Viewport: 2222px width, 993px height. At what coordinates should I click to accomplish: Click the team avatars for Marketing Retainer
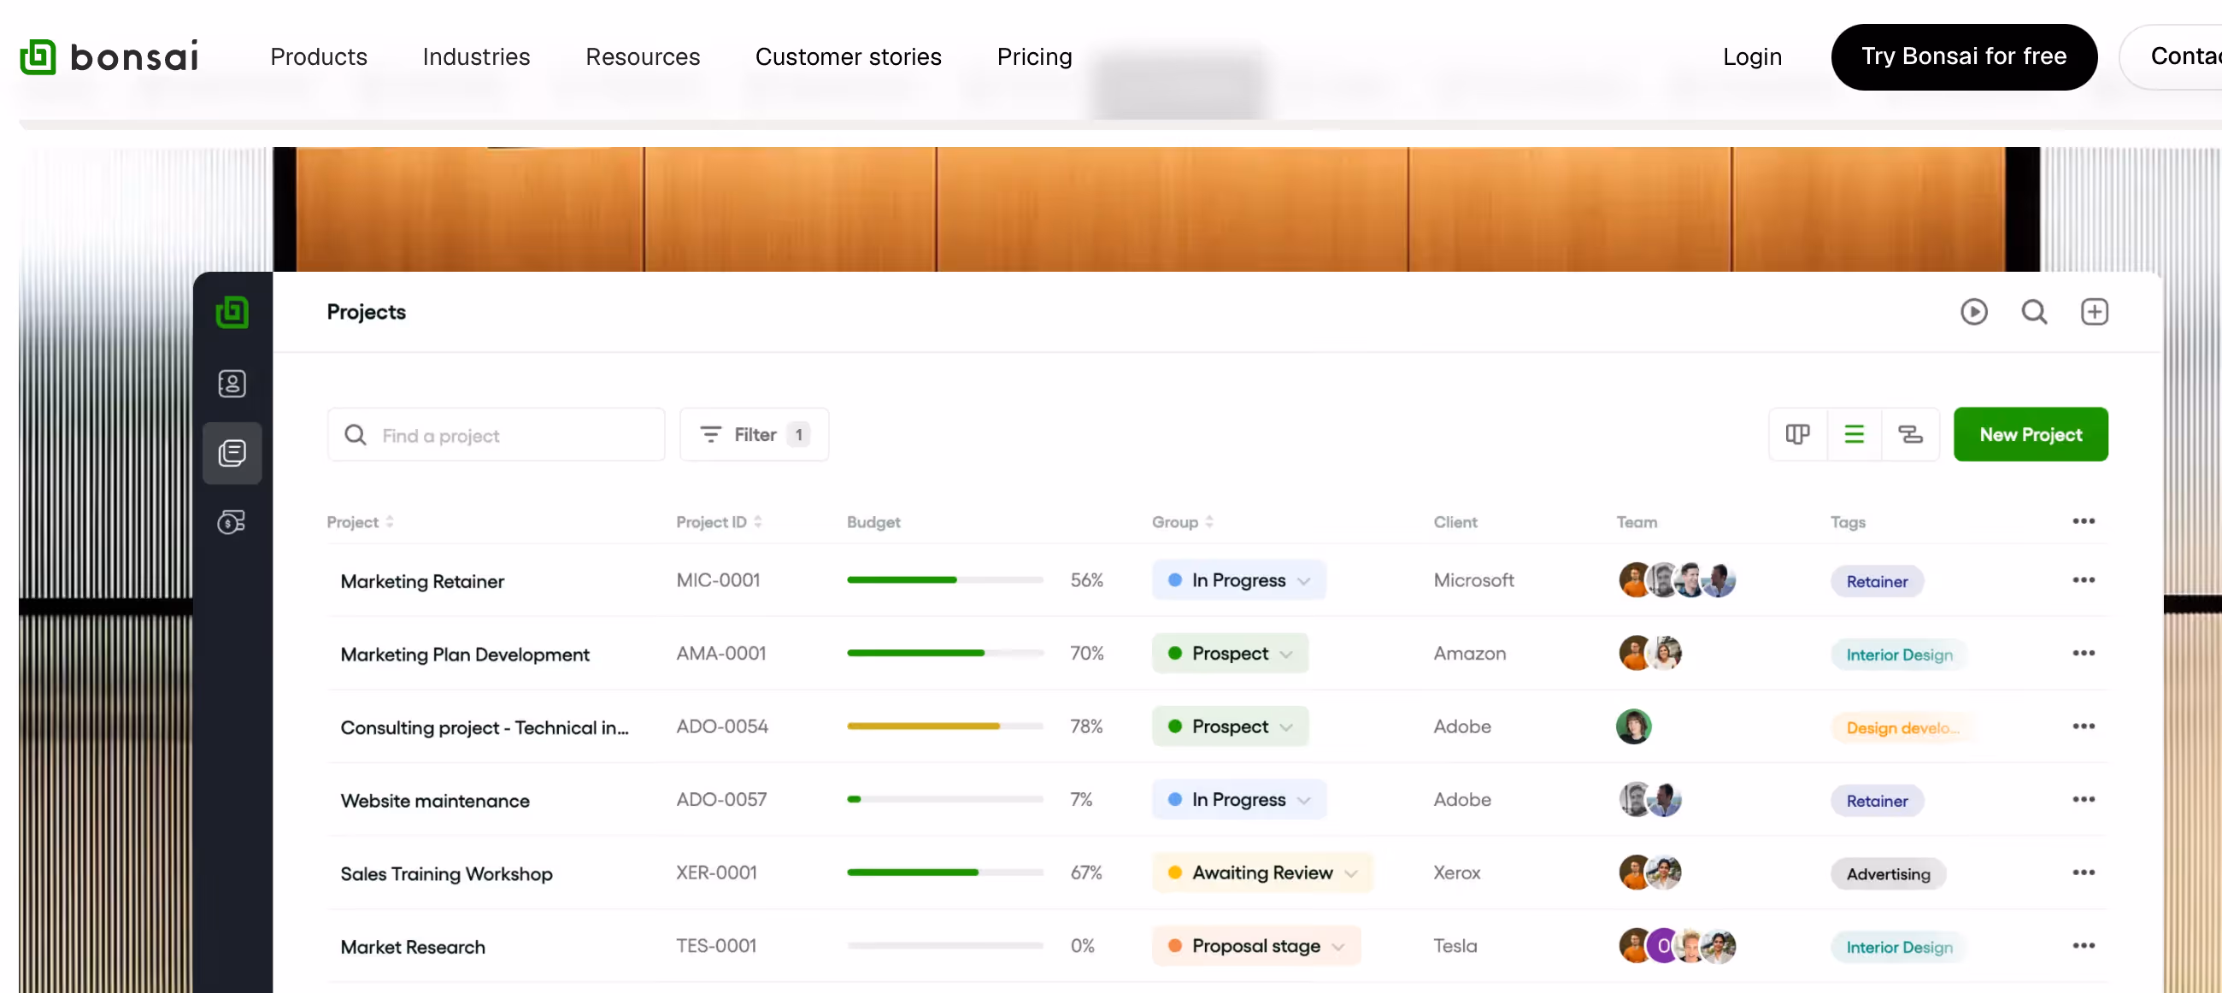point(1677,579)
